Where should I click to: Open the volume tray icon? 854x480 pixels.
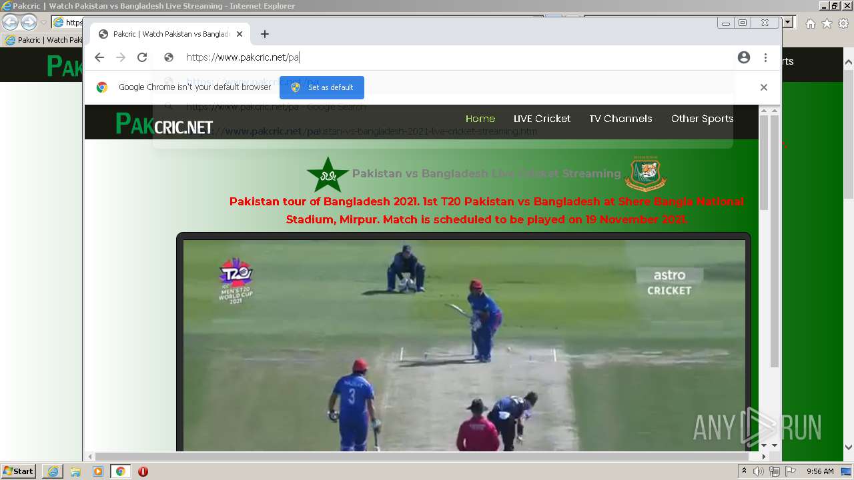(759, 471)
